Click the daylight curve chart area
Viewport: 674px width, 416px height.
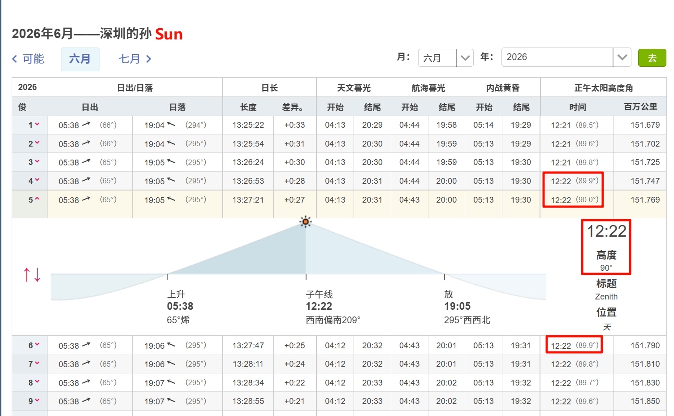point(298,260)
